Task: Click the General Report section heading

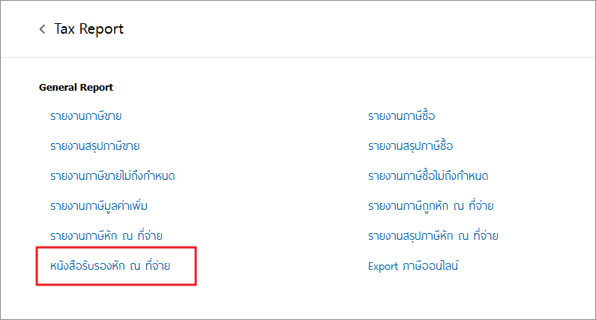Action: click(76, 88)
